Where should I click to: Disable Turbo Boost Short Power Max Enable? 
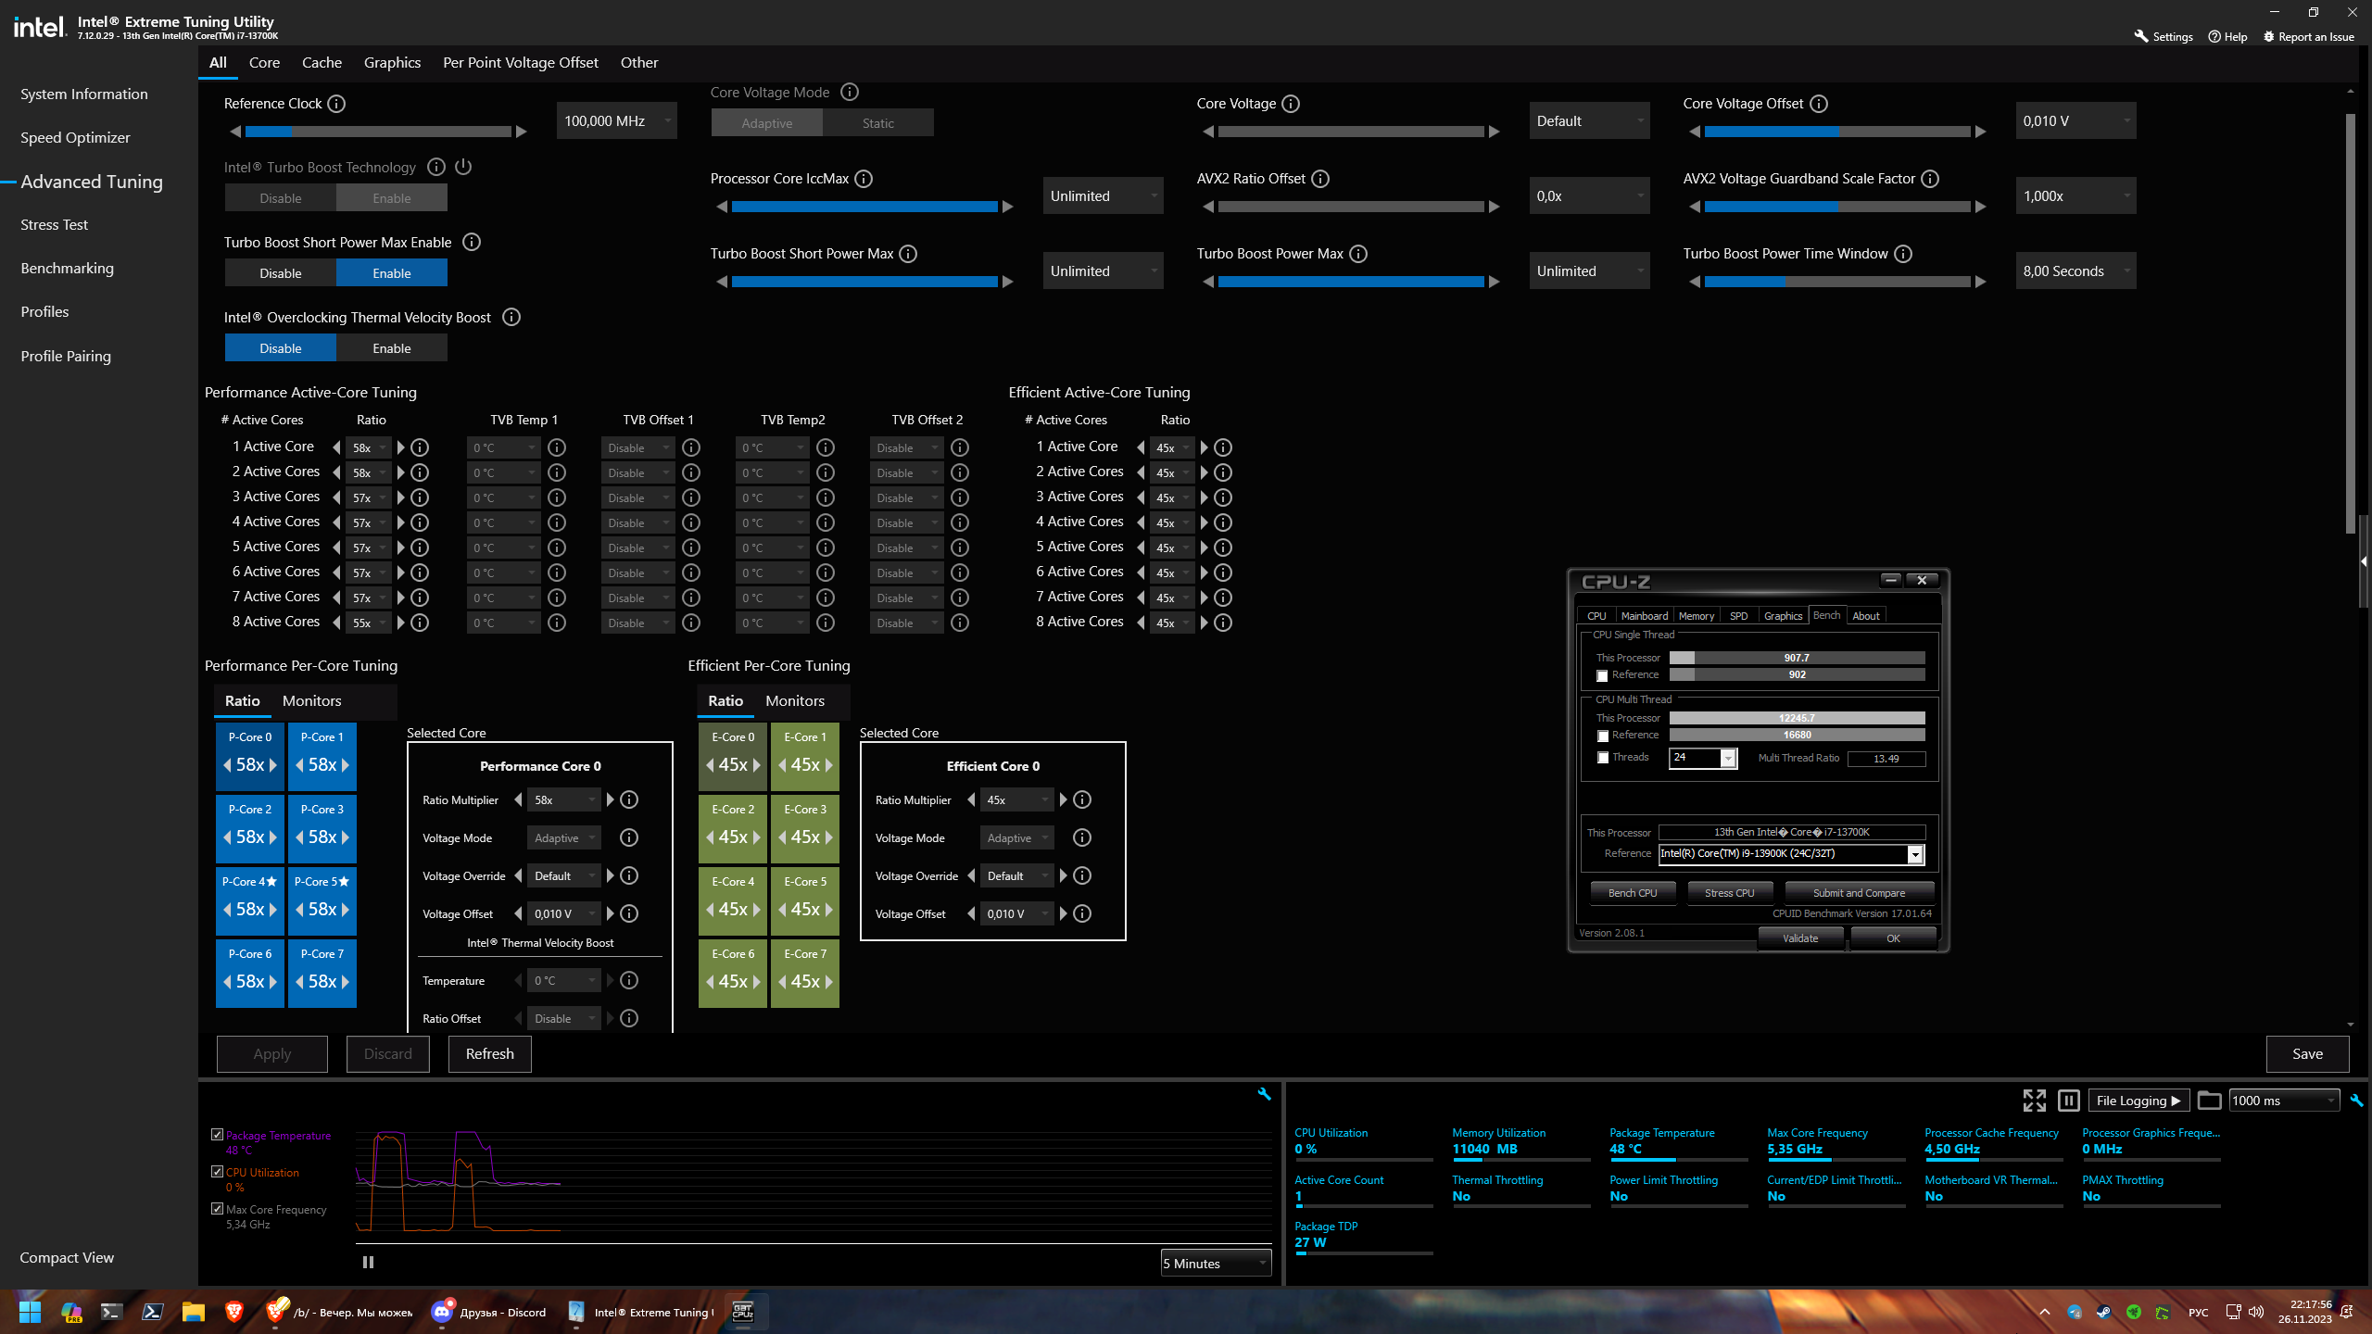pyautogui.click(x=281, y=273)
